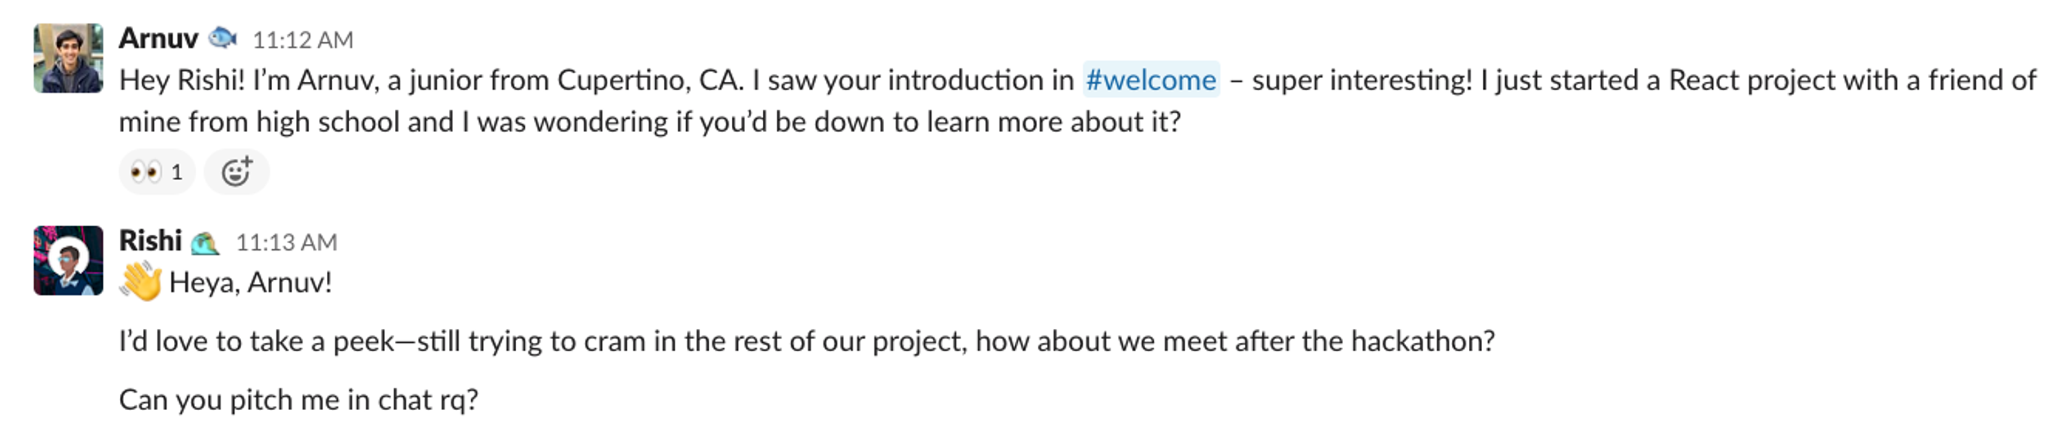The width and height of the screenshot is (2054, 431).
Task: Click the "Heya, Arnuv!" greeting text
Action: pos(250,283)
